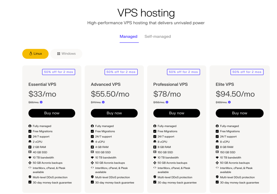Click the Windows logo icon
Viewport: 277px width, 194px height.
(x=59, y=54)
